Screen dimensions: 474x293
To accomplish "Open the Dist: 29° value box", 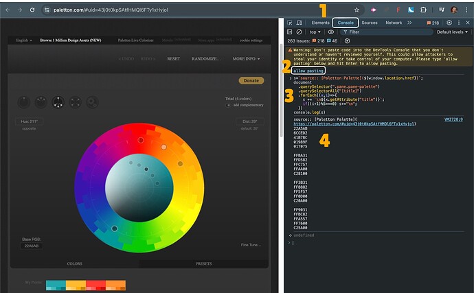I will click(x=249, y=121).
